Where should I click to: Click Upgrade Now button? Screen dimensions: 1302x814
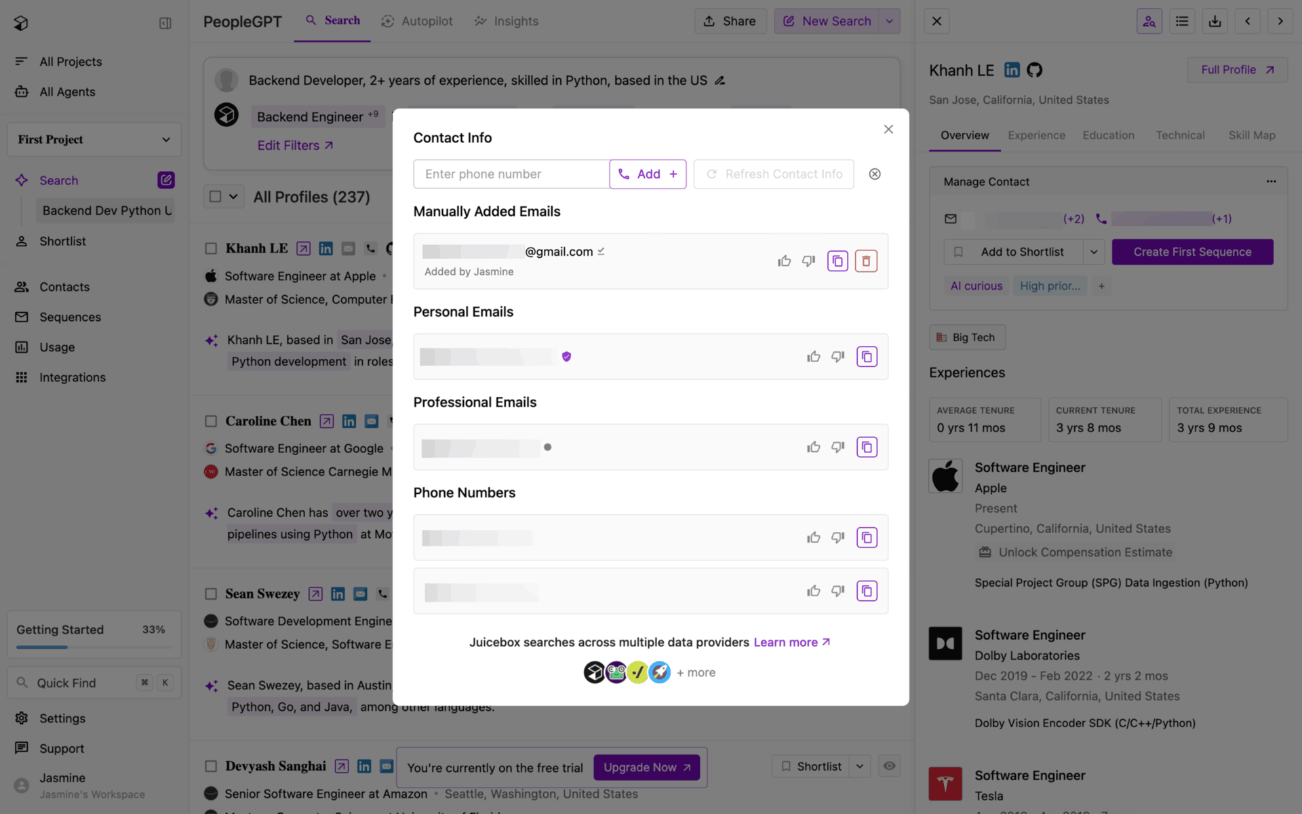pos(647,767)
